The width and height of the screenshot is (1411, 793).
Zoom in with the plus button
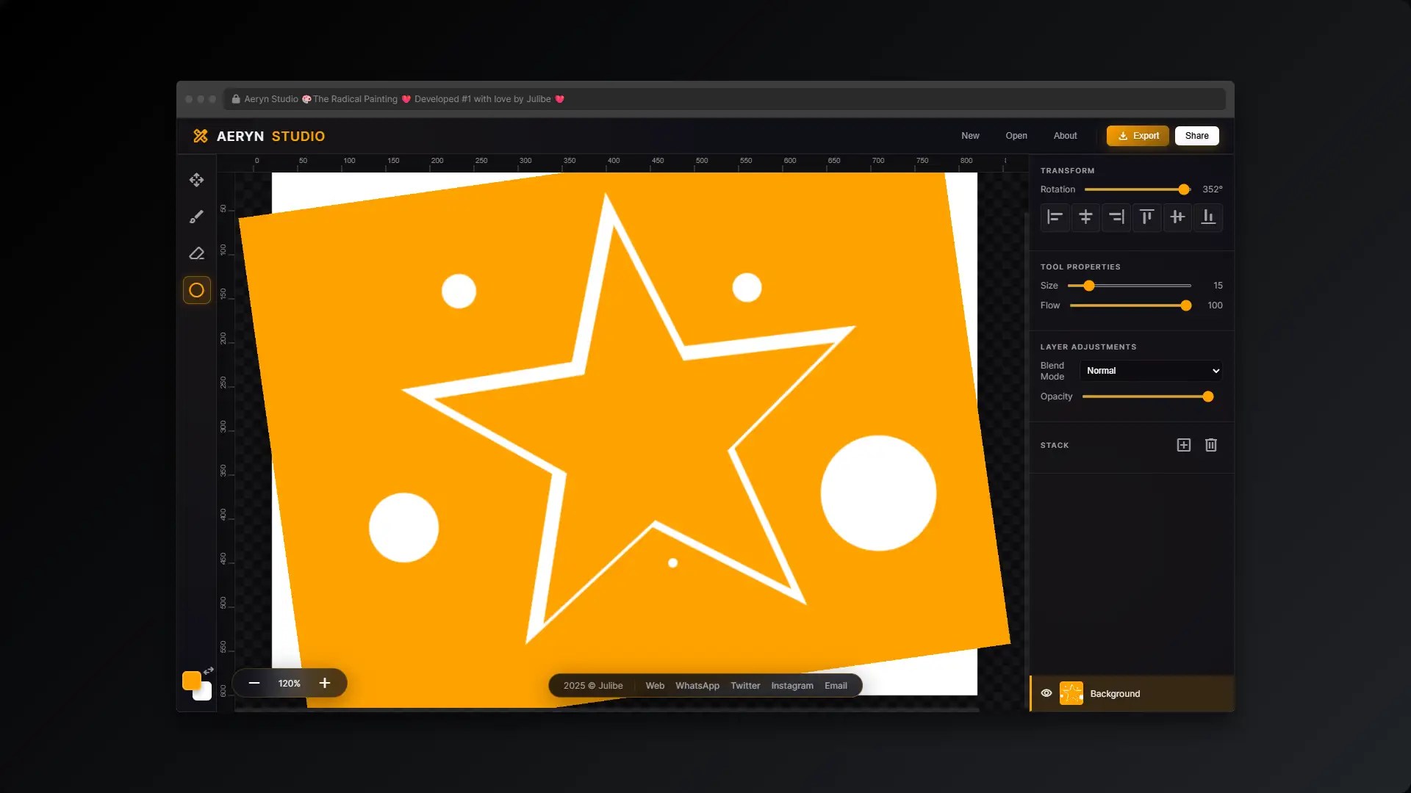click(x=325, y=683)
